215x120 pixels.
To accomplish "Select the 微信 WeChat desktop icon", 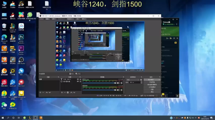I will coord(4,106).
